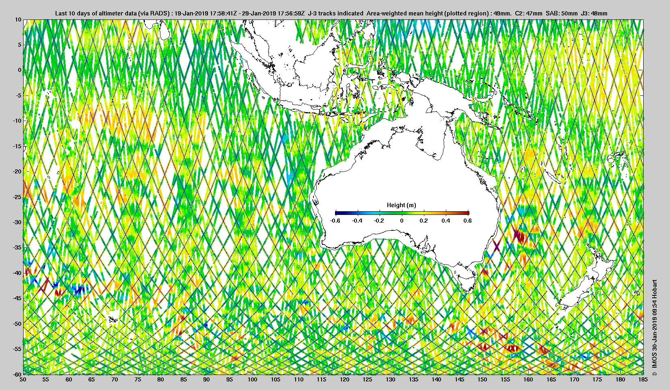
Task: Click the 0.4 colorbar tick label
Action: [x=446, y=221]
